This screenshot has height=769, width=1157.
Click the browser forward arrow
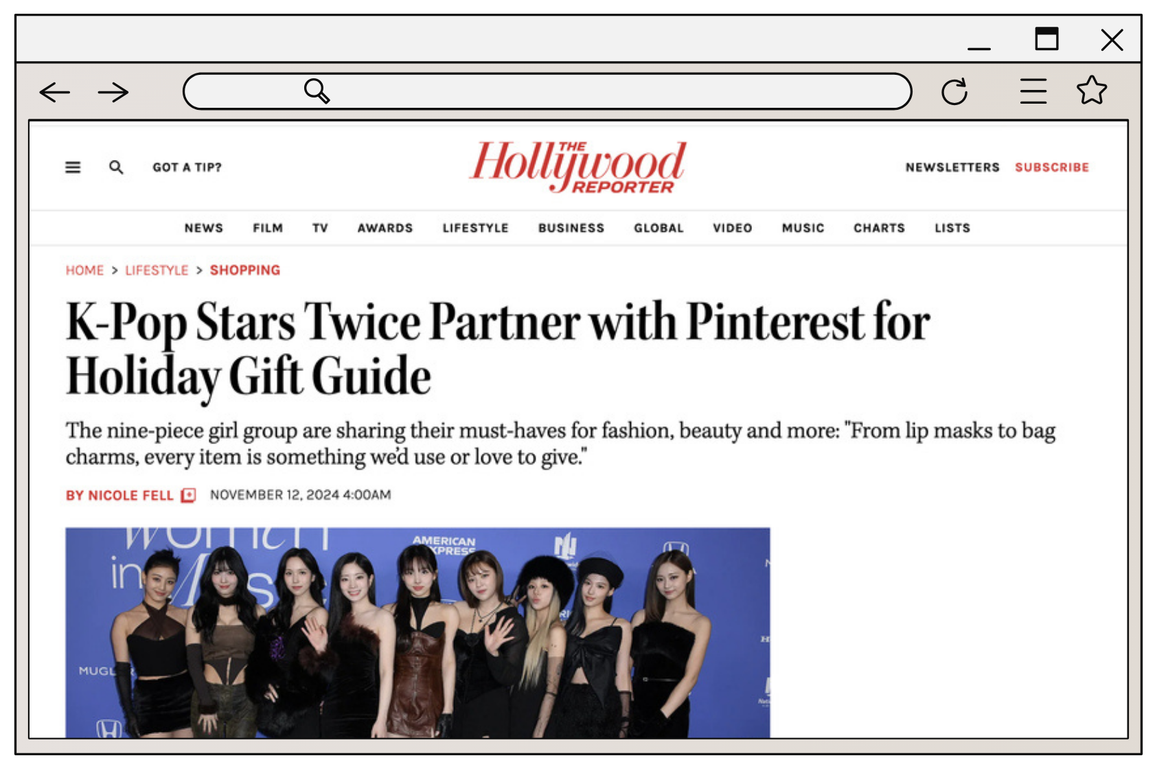[112, 91]
